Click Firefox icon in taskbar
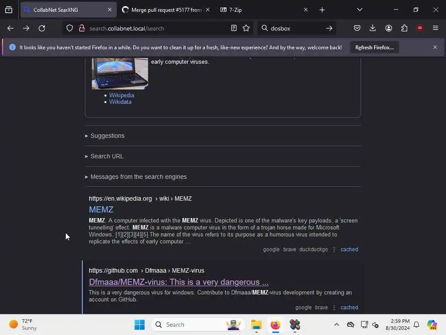 (x=275, y=325)
